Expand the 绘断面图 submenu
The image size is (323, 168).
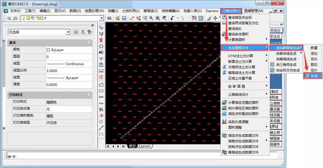(x=245, y=86)
